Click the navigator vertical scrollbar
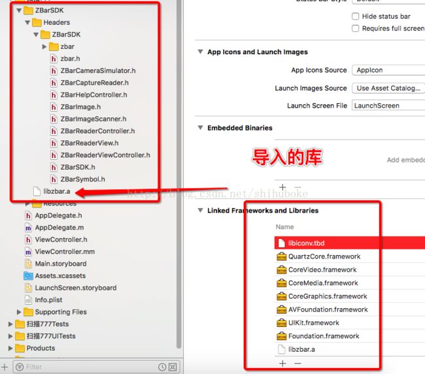This screenshot has height=374, width=425. 178,173
